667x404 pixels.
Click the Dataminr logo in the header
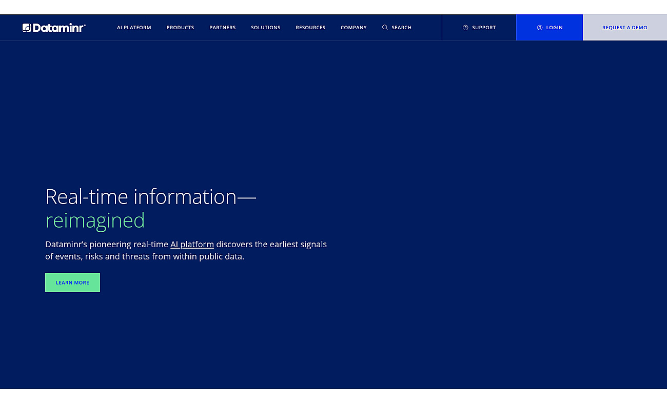pos(54,28)
